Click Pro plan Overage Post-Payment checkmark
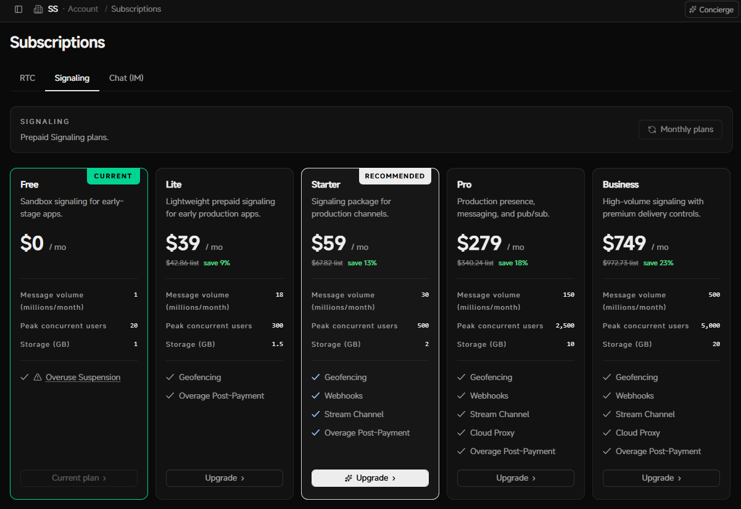Screen dimensions: 741x509 tap(461, 452)
